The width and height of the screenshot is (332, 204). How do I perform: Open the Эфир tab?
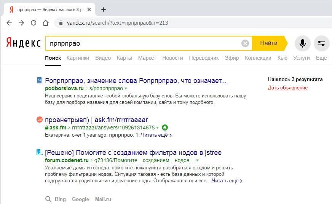tap(231, 58)
